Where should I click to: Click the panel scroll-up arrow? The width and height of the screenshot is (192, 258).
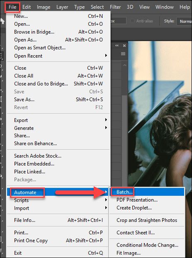pos(125,65)
